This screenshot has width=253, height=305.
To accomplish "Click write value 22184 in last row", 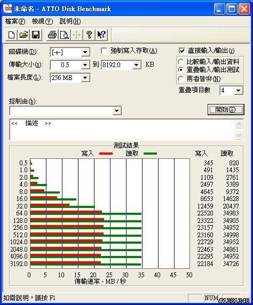I will coord(205,264).
